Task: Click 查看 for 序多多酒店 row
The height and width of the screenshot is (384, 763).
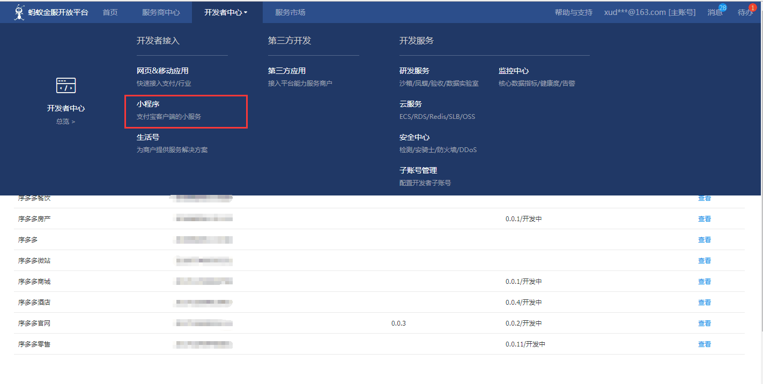Action: [x=705, y=303]
